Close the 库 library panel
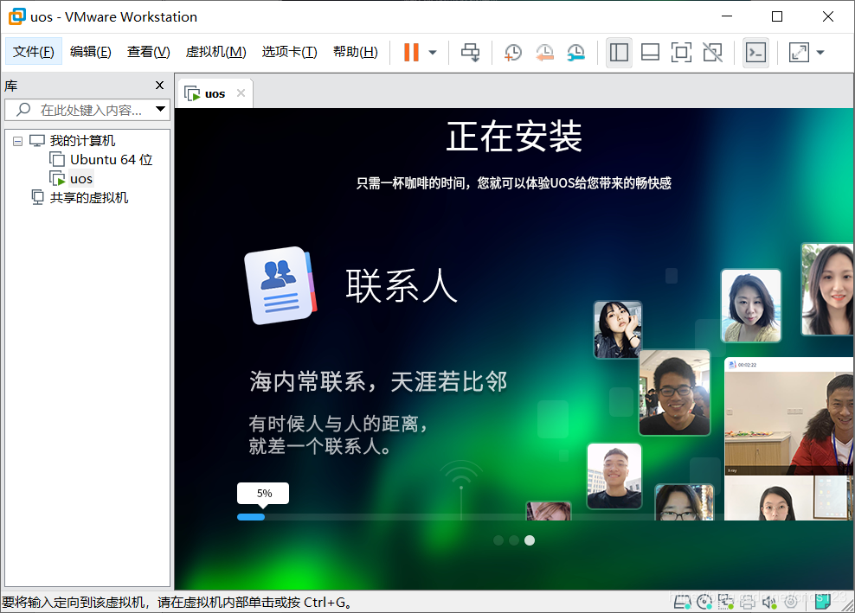The height and width of the screenshot is (613, 855). click(x=159, y=85)
